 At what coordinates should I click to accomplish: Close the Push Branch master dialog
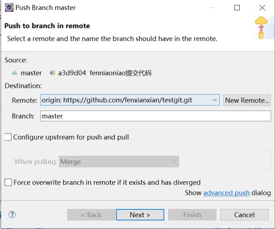coord(262,8)
